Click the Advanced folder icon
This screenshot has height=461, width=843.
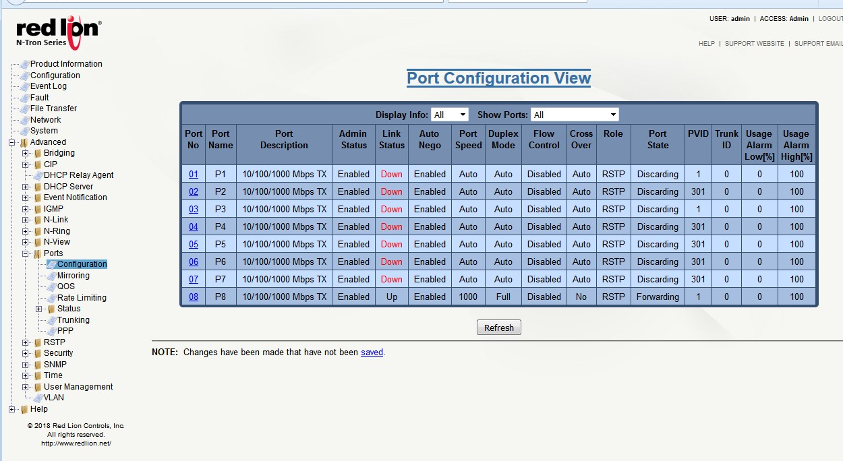24,142
